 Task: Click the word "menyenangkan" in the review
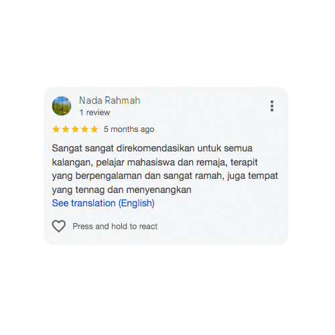tap(159, 190)
